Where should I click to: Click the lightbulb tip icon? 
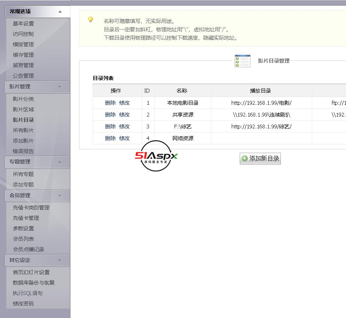pos(91,19)
